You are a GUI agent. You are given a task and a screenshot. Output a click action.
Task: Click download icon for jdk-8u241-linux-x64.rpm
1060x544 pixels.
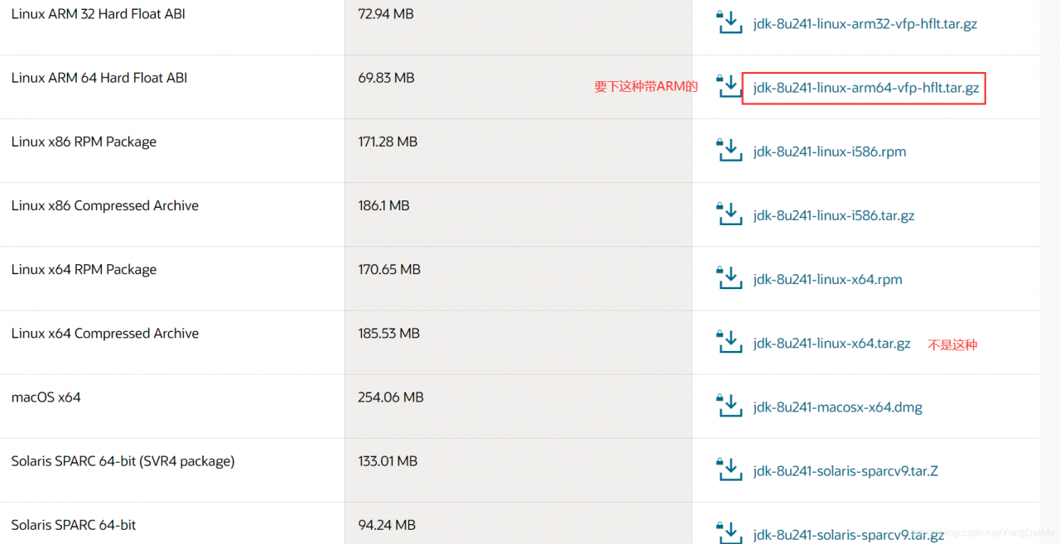click(729, 277)
